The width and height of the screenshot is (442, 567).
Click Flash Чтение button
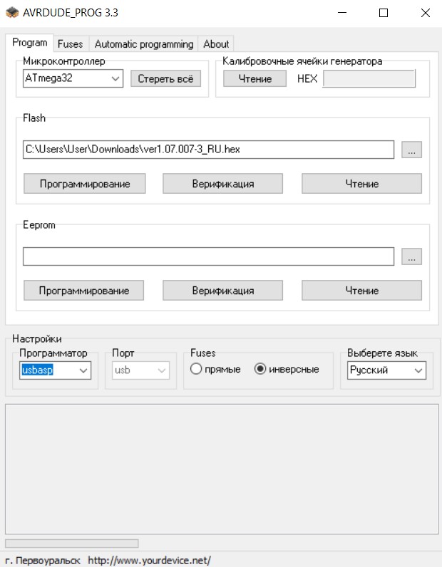pos(361,184)
